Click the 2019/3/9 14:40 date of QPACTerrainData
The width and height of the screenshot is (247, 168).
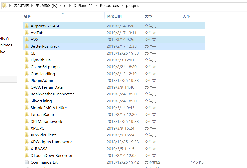pos(120,87)
